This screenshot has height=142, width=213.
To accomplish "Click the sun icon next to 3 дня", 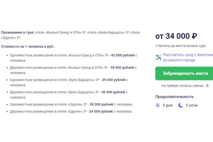I will tap(158, 105).
